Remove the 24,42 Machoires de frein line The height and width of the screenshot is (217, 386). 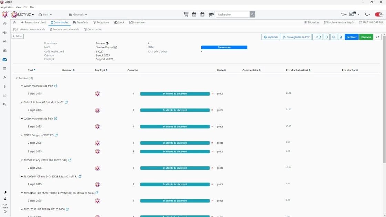pyautogui.click(x=212, y=94)
